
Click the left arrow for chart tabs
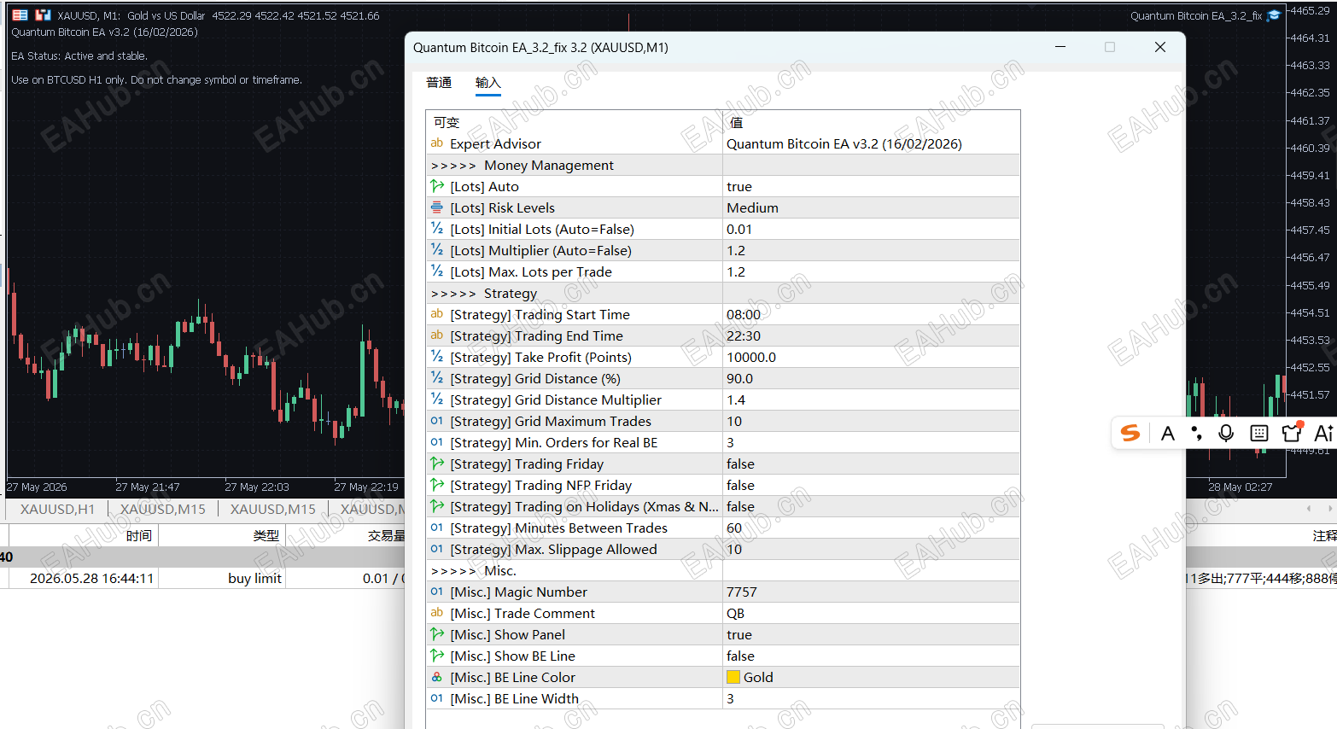click(x=1308, y=509)
